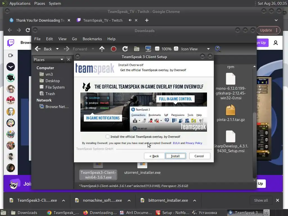
Task: Select File System in Places sidebar
Action: pyautogui.click(x=55, y=87)
